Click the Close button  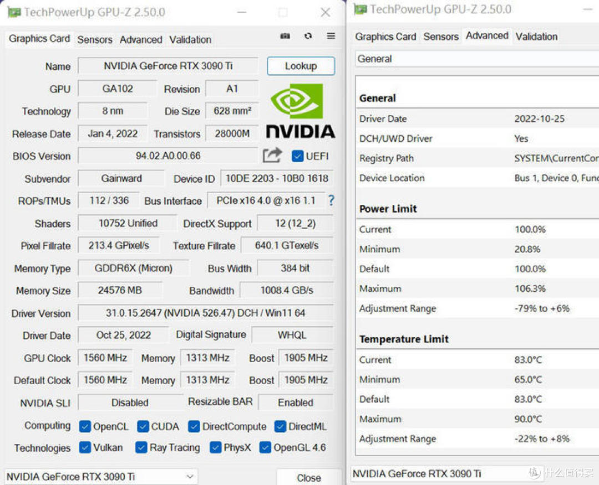[308, 477]
